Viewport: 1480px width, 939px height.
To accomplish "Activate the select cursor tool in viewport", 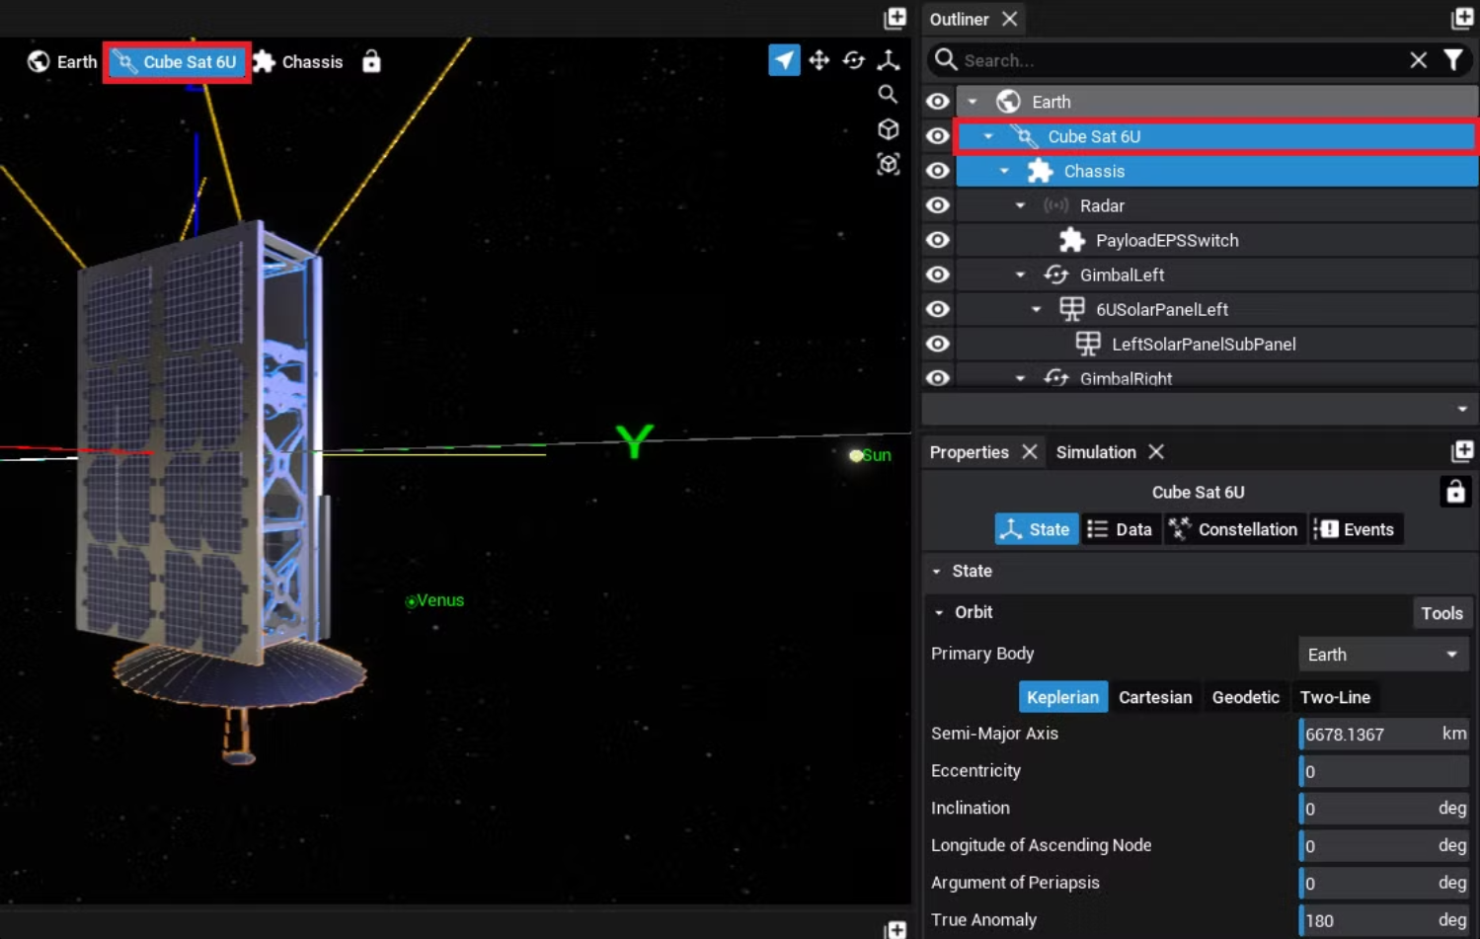I will pyautogui.click(x=784, y=60).
